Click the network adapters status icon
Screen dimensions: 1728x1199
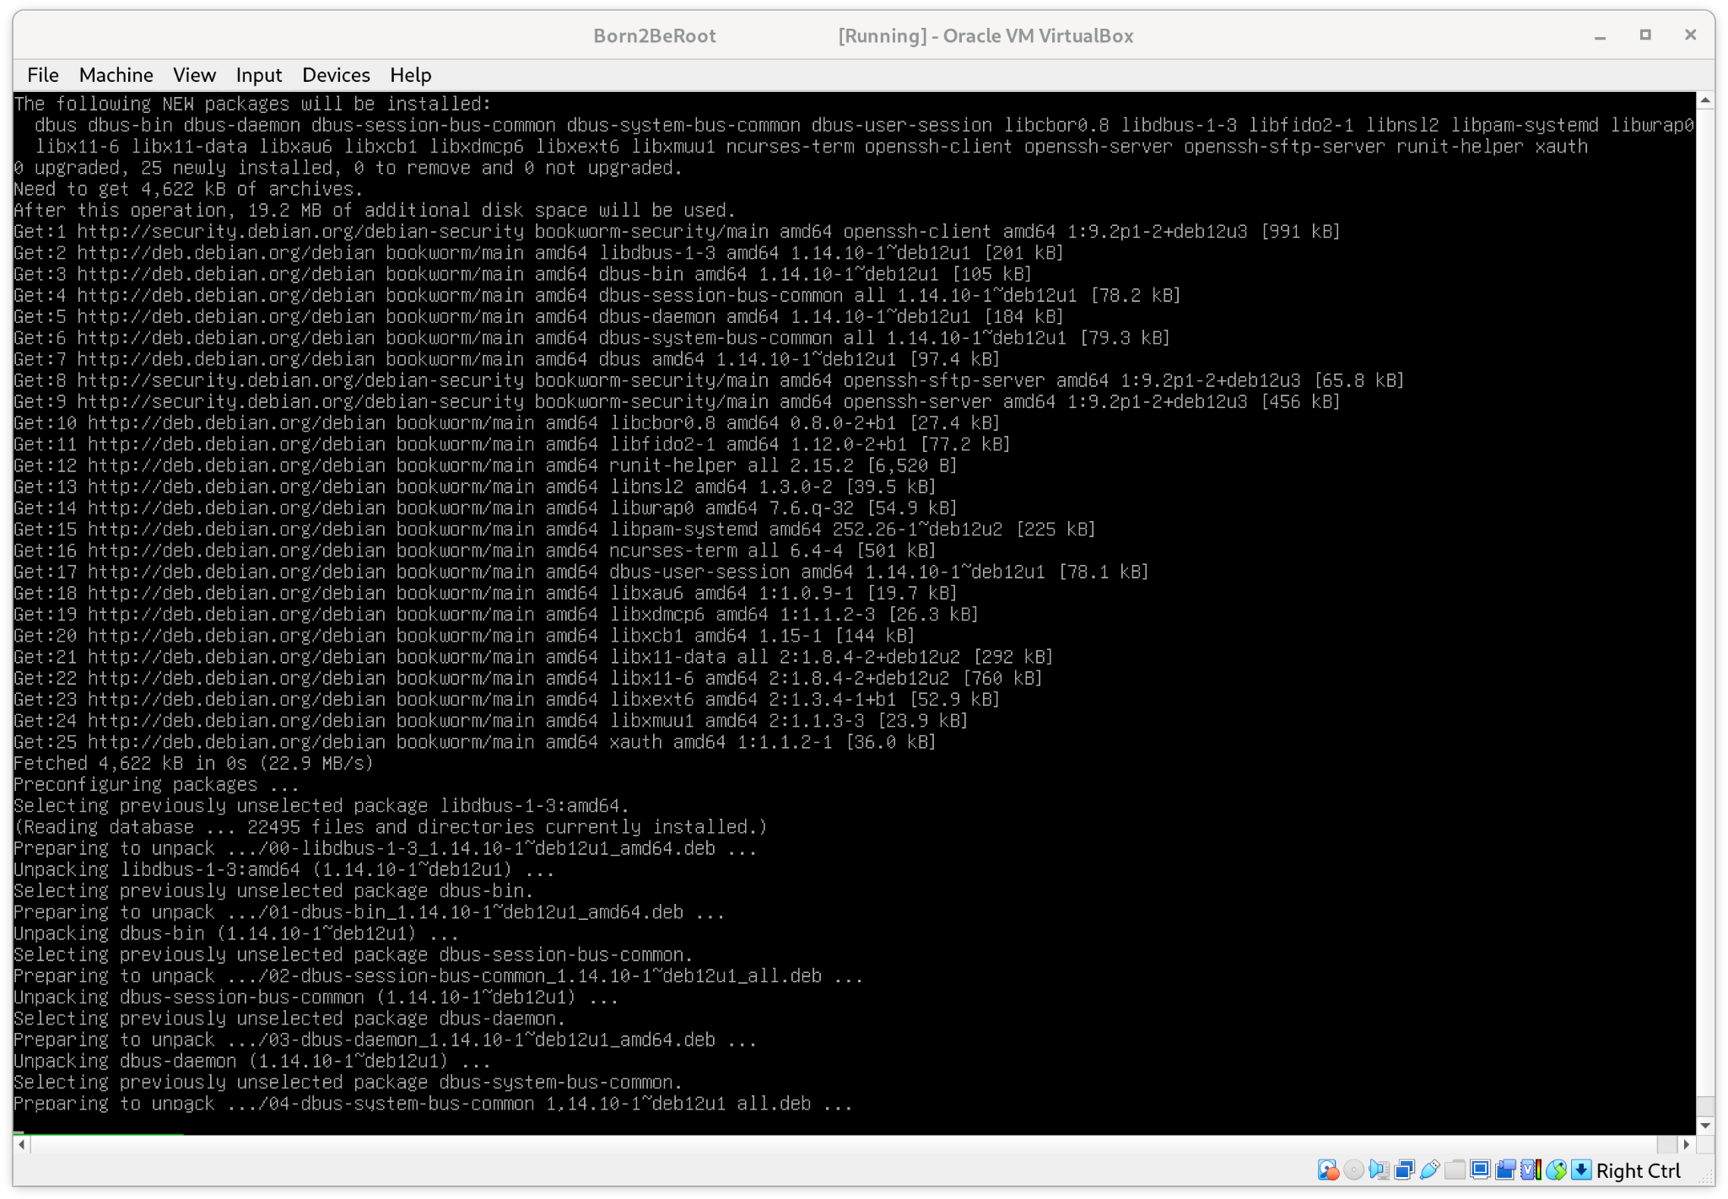[1404, 1170]
